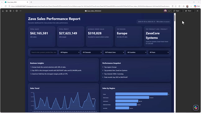This screenshot has width=201, height=113.
Task: Click the reader view icon in the address bar
Action: tap(172, 6)
